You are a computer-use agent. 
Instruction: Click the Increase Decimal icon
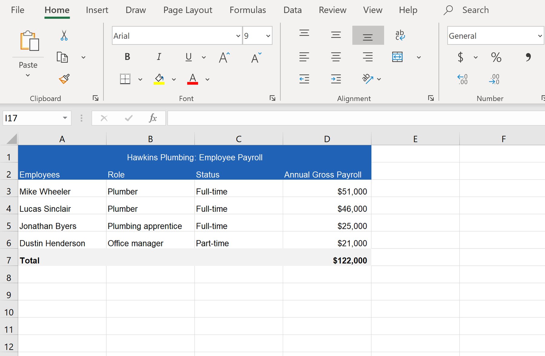coord(494,79)
